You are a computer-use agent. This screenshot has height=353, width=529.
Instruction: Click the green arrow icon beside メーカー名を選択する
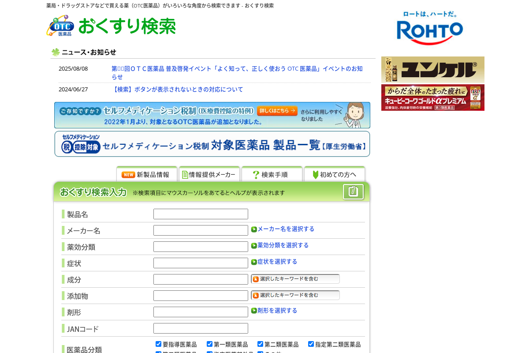254,229
